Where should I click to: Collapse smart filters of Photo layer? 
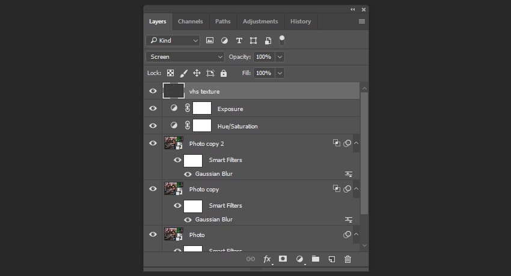(356, 235)
